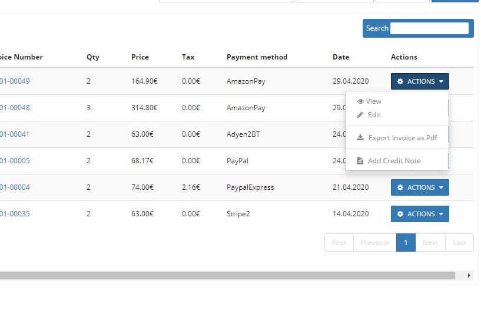Screen dimensions: 481x310
Task: Choose Edit from the actions menu
Action: coord(397,115)
